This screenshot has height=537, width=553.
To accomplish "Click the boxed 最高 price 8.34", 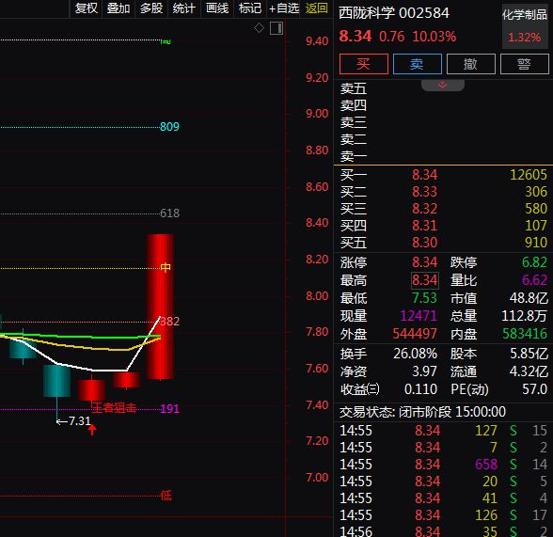I will pyautogui.click(x=425, y=280).
